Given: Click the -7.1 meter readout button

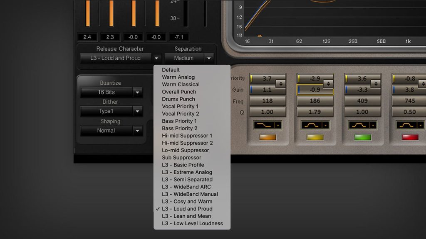Looking at the screenshot, I should pos(179,37).
